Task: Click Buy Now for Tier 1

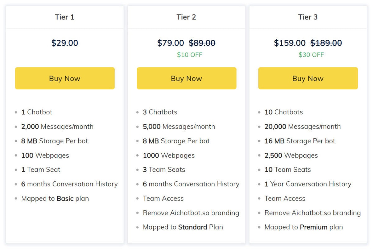Action: coord(65,78)
